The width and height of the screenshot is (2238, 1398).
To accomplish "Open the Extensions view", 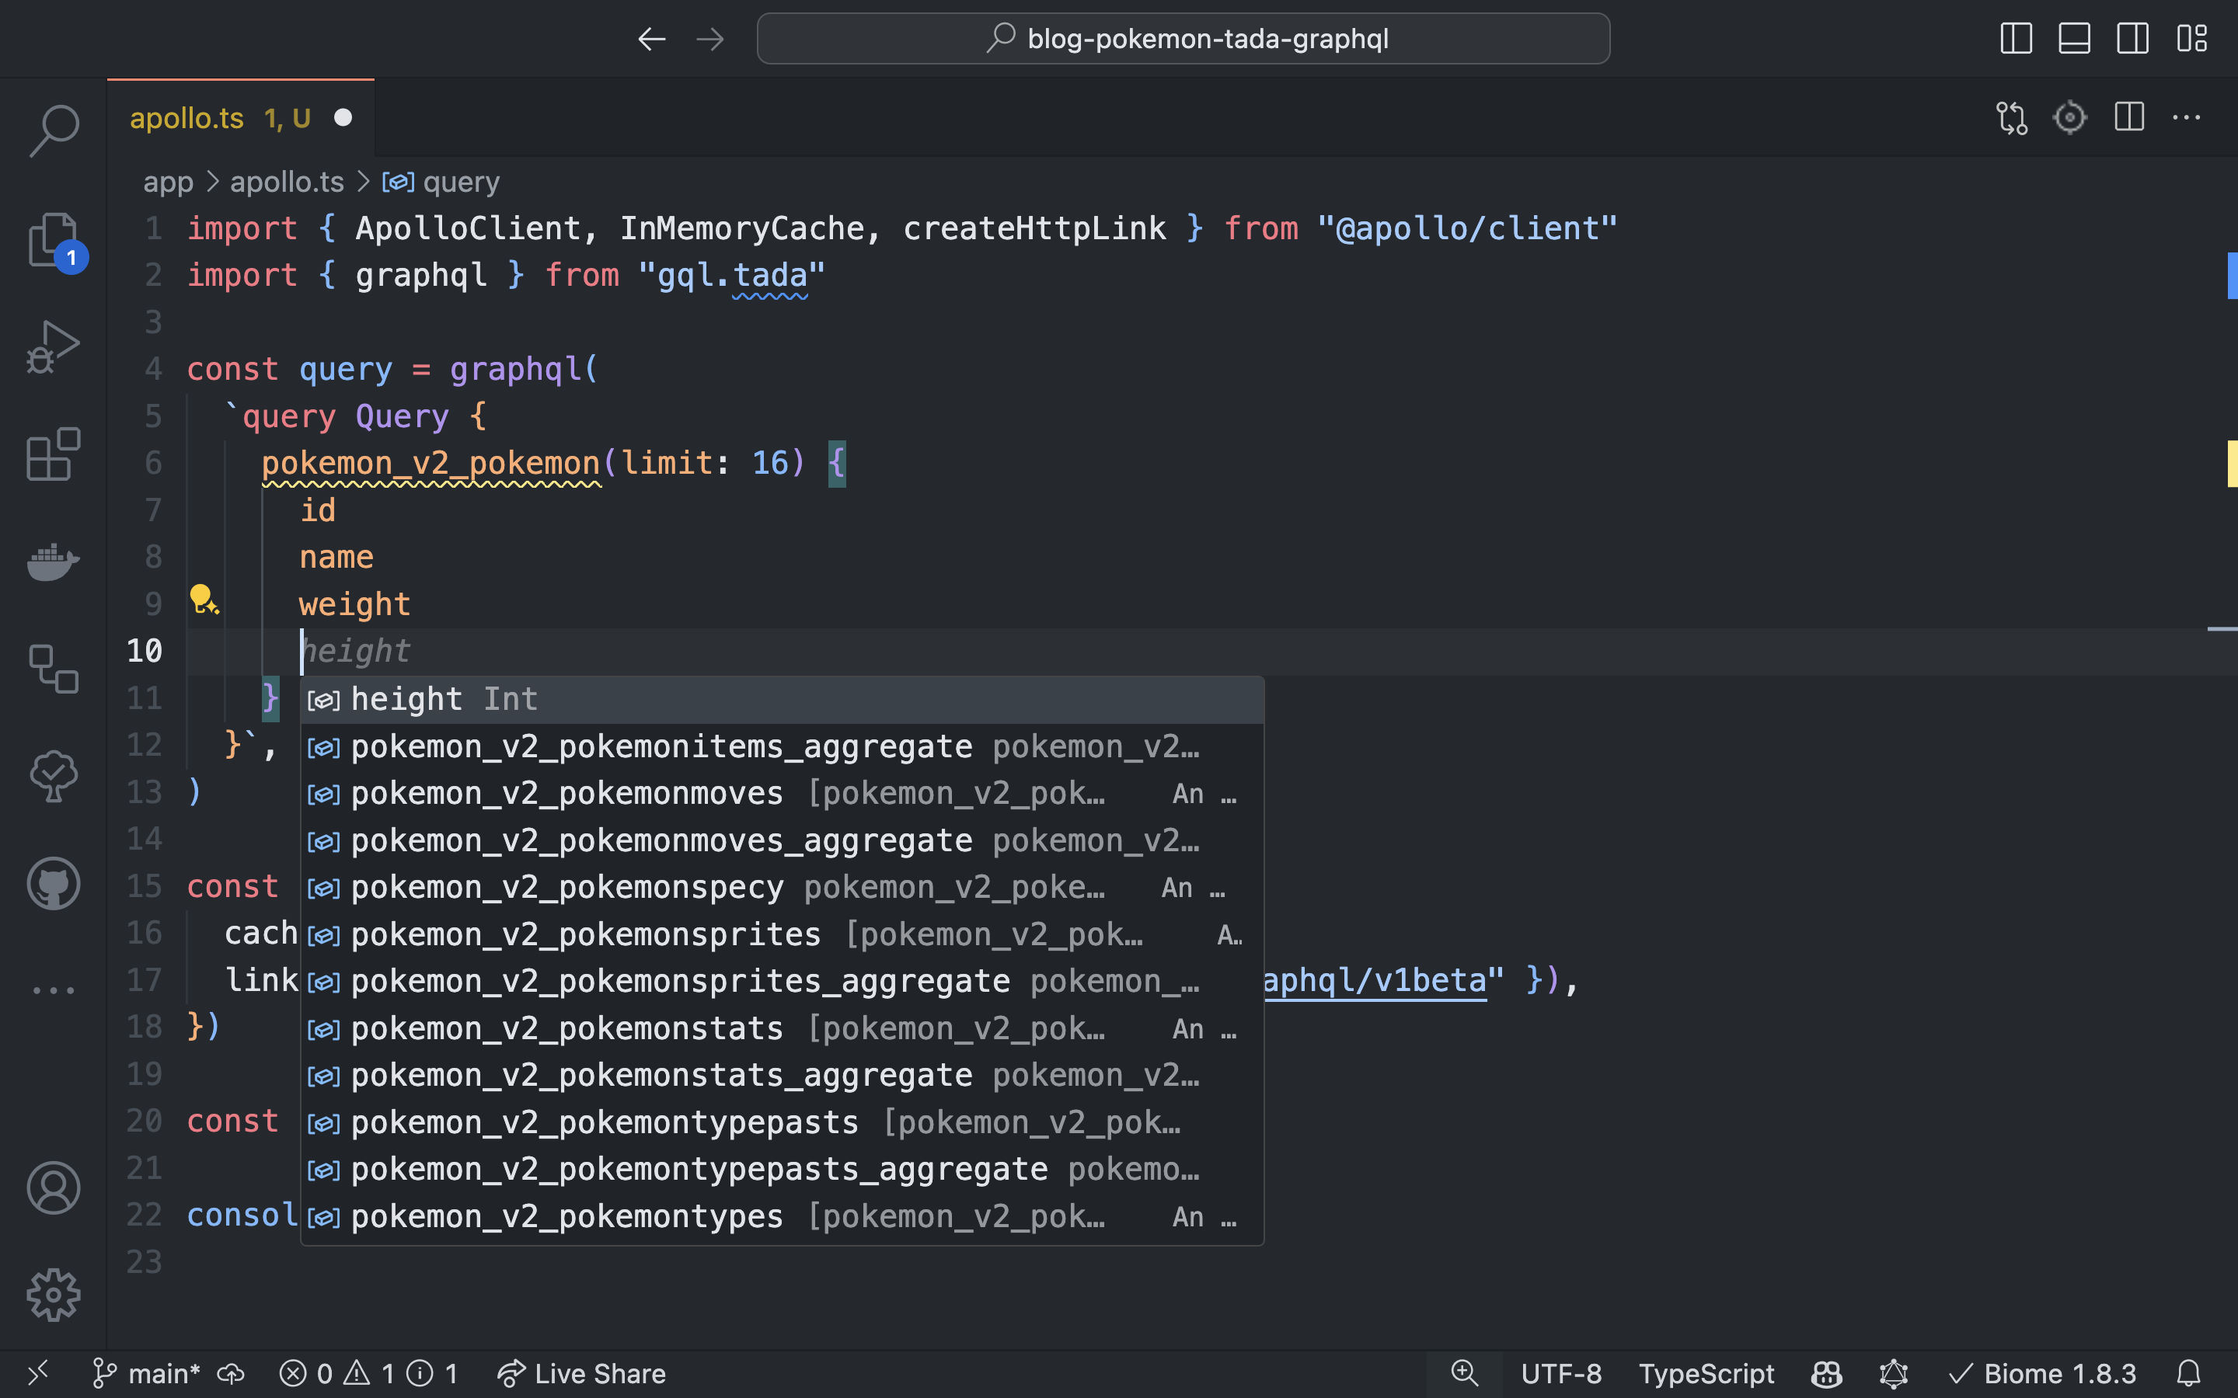I will coord(54,454).
